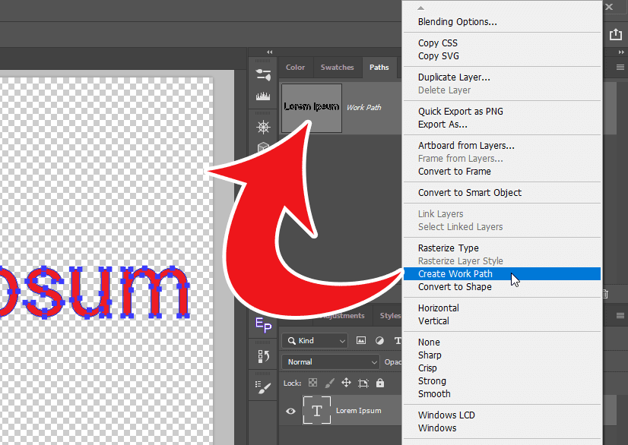This screenshot has width=628, height=445.
Task: Choose Windows LCD anti-aliasing
Action: click(x=502, y=415)
